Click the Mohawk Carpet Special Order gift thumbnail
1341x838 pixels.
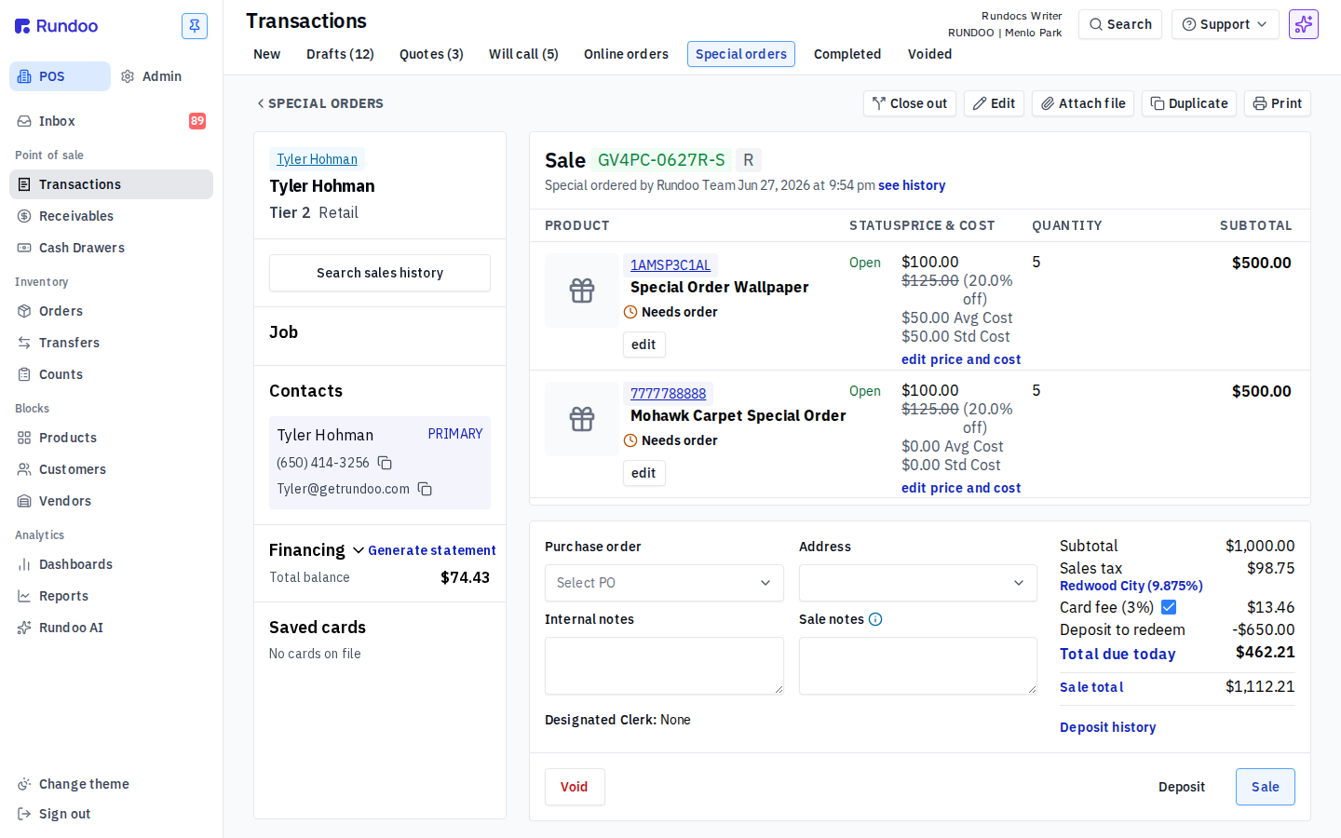tap(582, 419)
